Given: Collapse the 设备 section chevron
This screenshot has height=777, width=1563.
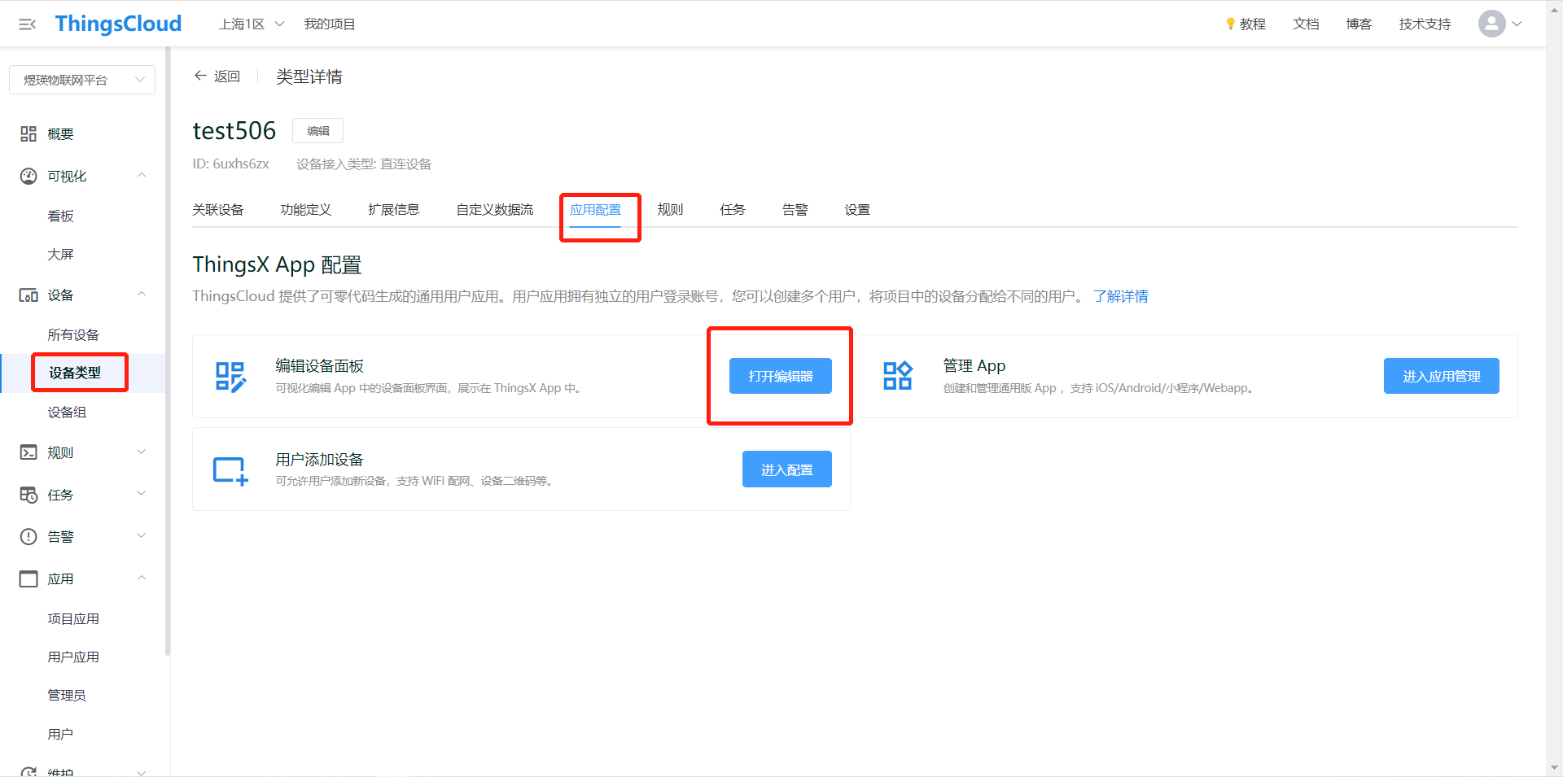Looking at the screenshot, I should pyautogui.click(x=142, y=295).
